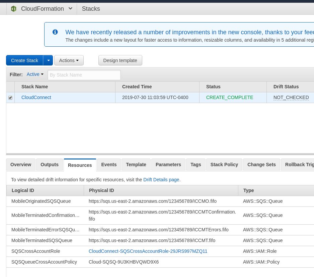
Task: Click the CloudFormation service logo icon
Action: coord(14,9)
